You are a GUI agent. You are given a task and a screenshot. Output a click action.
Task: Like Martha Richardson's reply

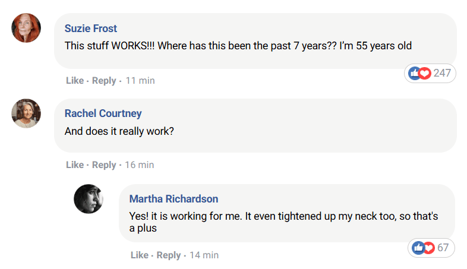pos(140,255)
